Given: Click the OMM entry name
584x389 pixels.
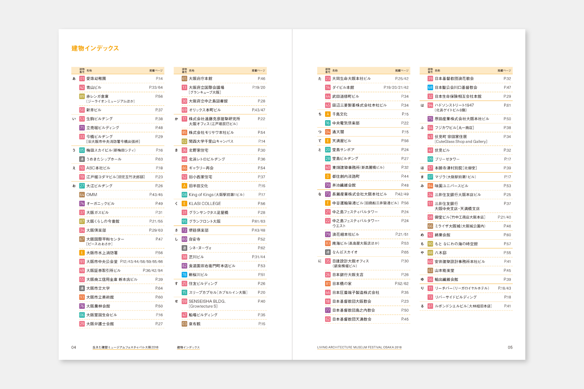Looking at the screenshot, I should [92, 195].
